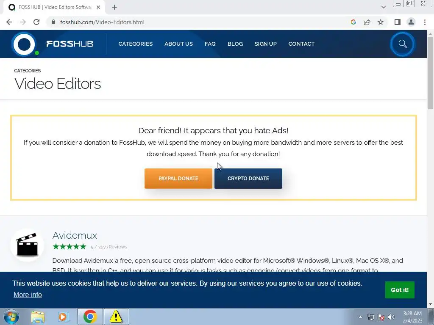The image size is (434, 325).
Task: Click the CRYPTO DONATE button
Action: [248, 179]
